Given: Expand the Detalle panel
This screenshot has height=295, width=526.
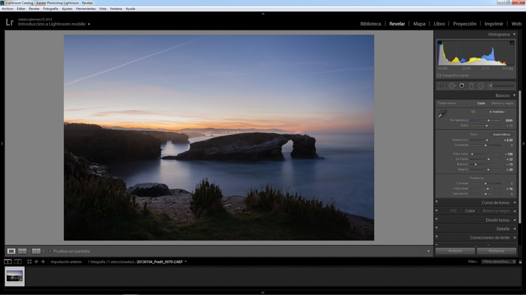Looking at the screenshot, I should (514, 229).
